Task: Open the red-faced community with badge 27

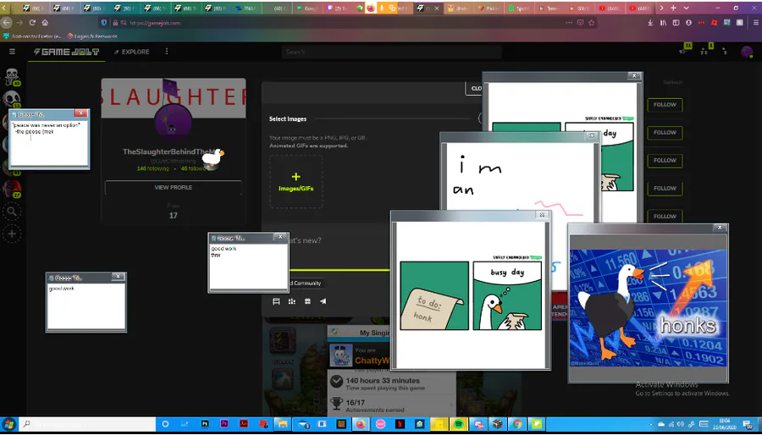Action: (x=12, y=189)
